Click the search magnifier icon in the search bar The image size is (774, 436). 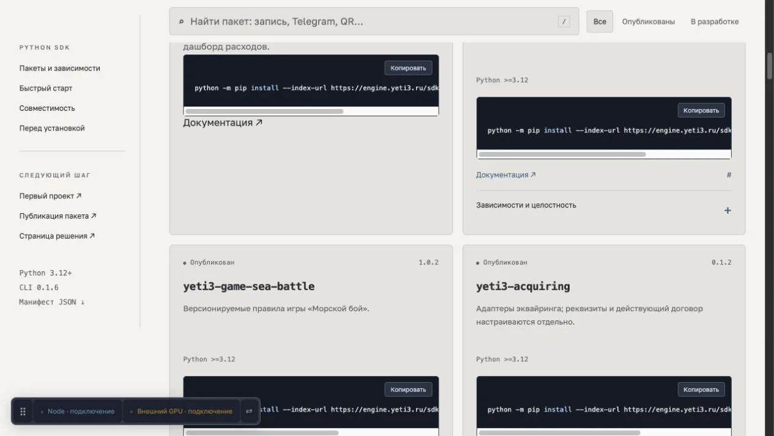pos(181,21)
